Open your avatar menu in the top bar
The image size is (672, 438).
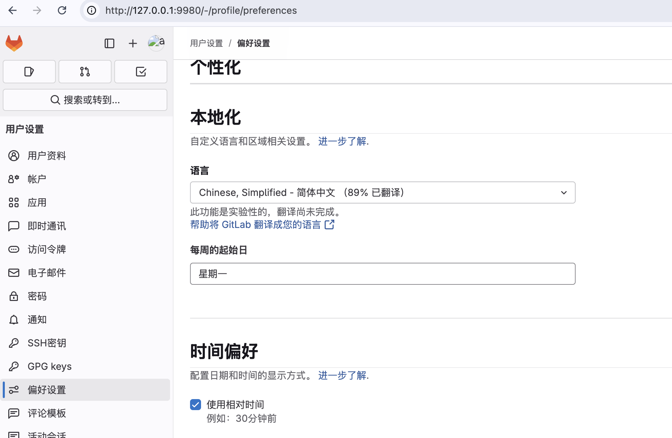pyautogui.click(x=156, y=43)
